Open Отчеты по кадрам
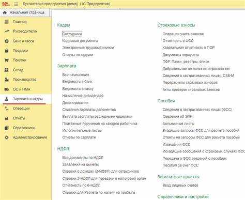 point(78,55)
